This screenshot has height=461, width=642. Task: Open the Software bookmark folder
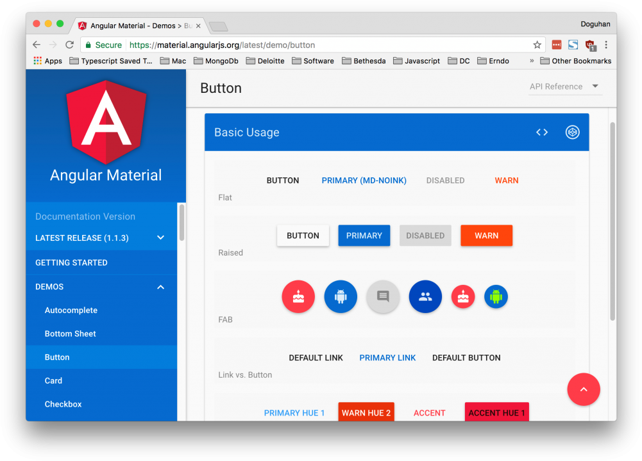313,61
